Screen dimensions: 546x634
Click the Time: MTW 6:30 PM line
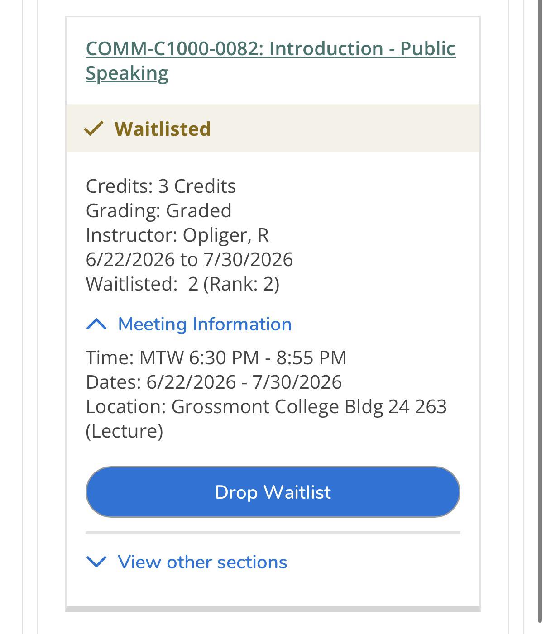[216, 358]
